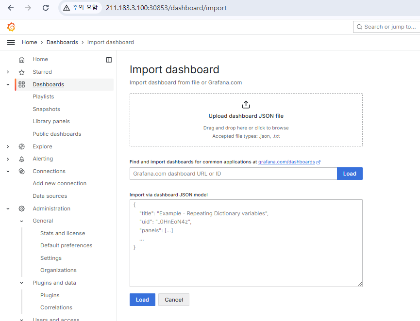420x321 pixels.
Task: Open the grafana.com/dashboards link
Action: [x=286, y=162]
